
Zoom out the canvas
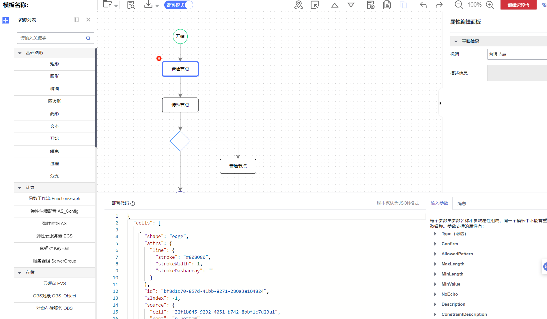458,5
